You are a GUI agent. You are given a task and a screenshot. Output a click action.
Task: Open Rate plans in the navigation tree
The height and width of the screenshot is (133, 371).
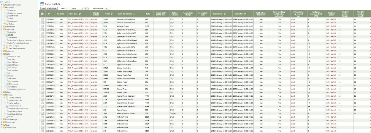pyautogui.click(x=12, y=32)
